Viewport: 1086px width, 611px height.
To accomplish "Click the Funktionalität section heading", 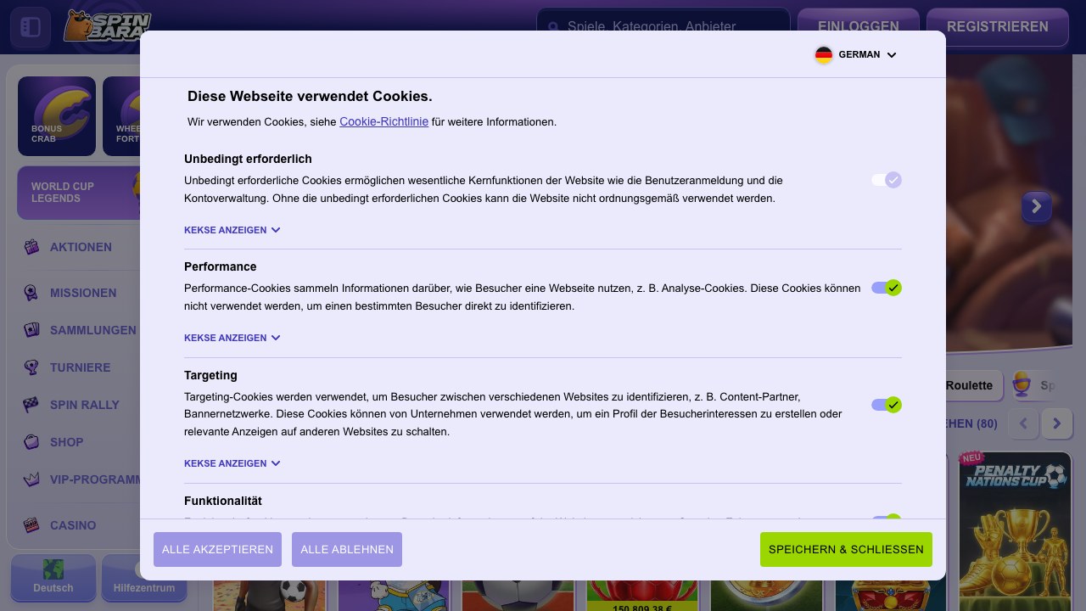I will (223, 501).
